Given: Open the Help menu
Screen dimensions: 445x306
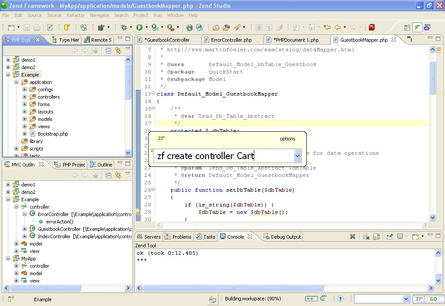Looking at the screenshot, I should pyautogui.click(x=193, y=15).
